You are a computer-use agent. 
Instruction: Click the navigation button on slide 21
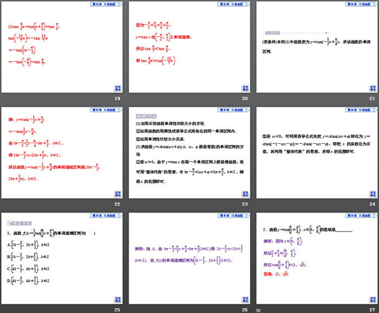click(x=371, y=88)
